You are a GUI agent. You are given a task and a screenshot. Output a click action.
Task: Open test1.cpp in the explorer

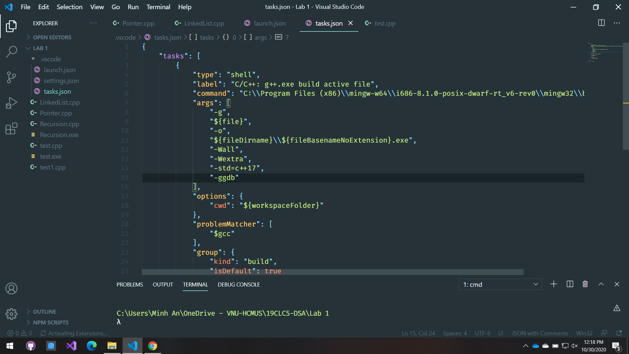tap(53, 167)
